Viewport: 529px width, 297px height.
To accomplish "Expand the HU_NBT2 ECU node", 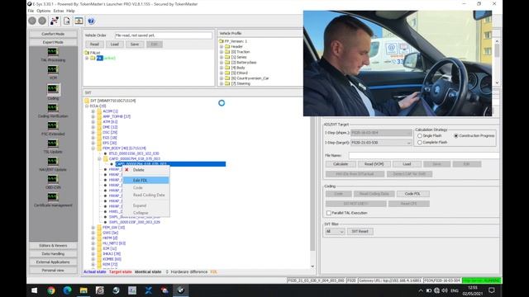I will 93,243.
